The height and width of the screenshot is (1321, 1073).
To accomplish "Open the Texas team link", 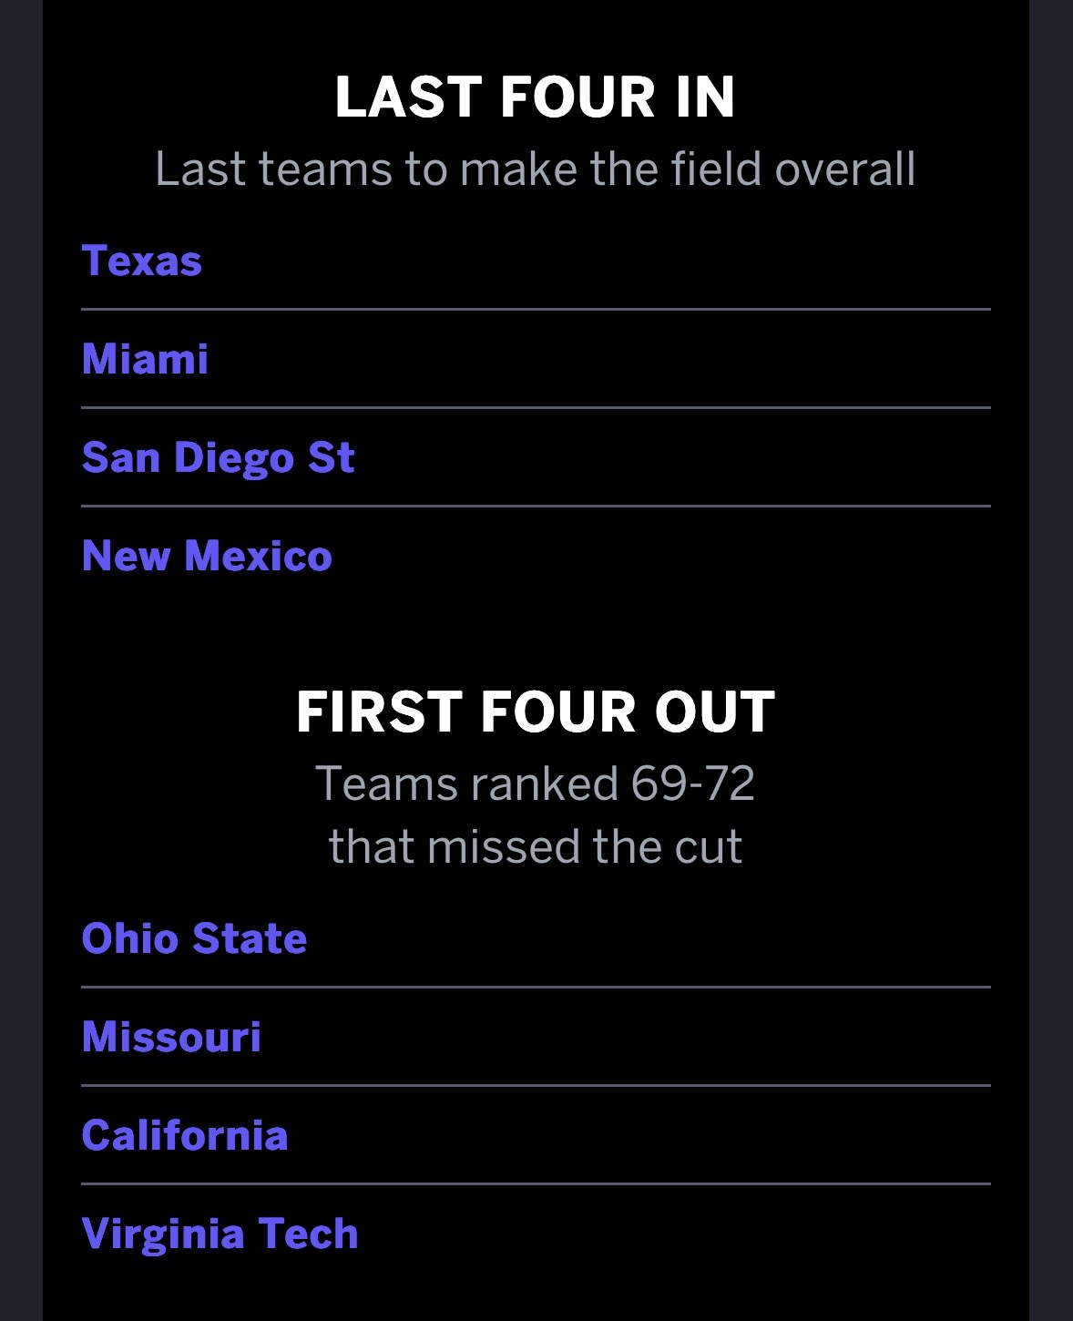I will [142, 261].
